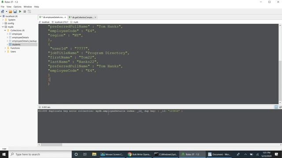282x158 pixels.
Task: Open the View menu
Action: pos(9,7)
